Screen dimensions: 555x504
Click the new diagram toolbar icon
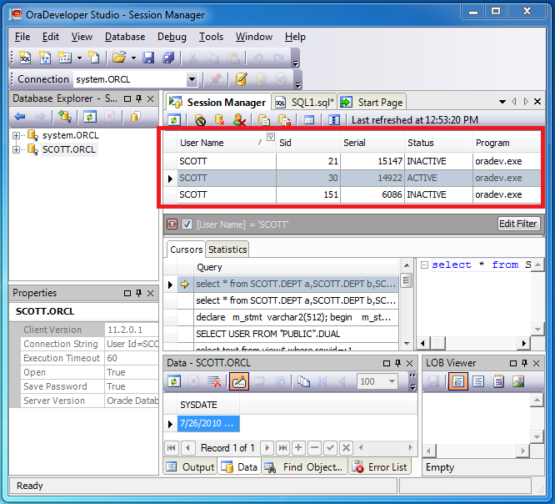click(x=45, y=58)
